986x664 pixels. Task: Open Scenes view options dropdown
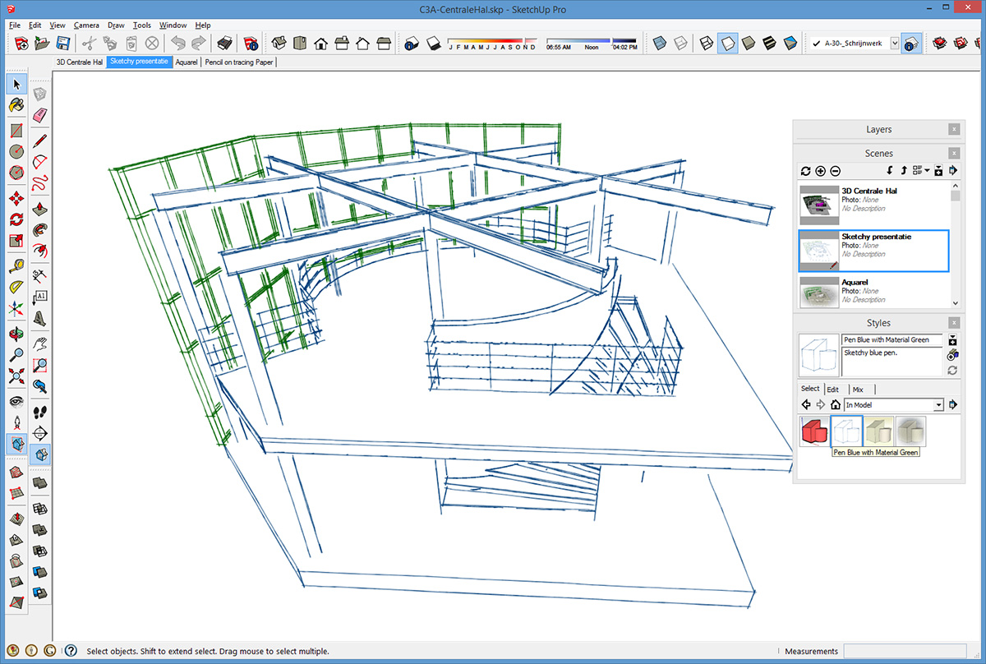(920, 170)
